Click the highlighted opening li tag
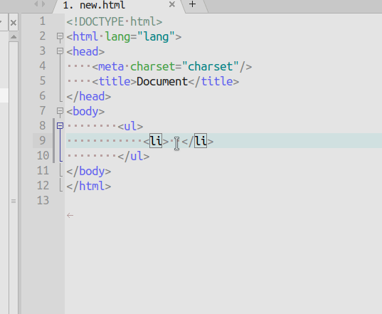The width and height of the screenshot is (382, 314). (x=156, y=141)
